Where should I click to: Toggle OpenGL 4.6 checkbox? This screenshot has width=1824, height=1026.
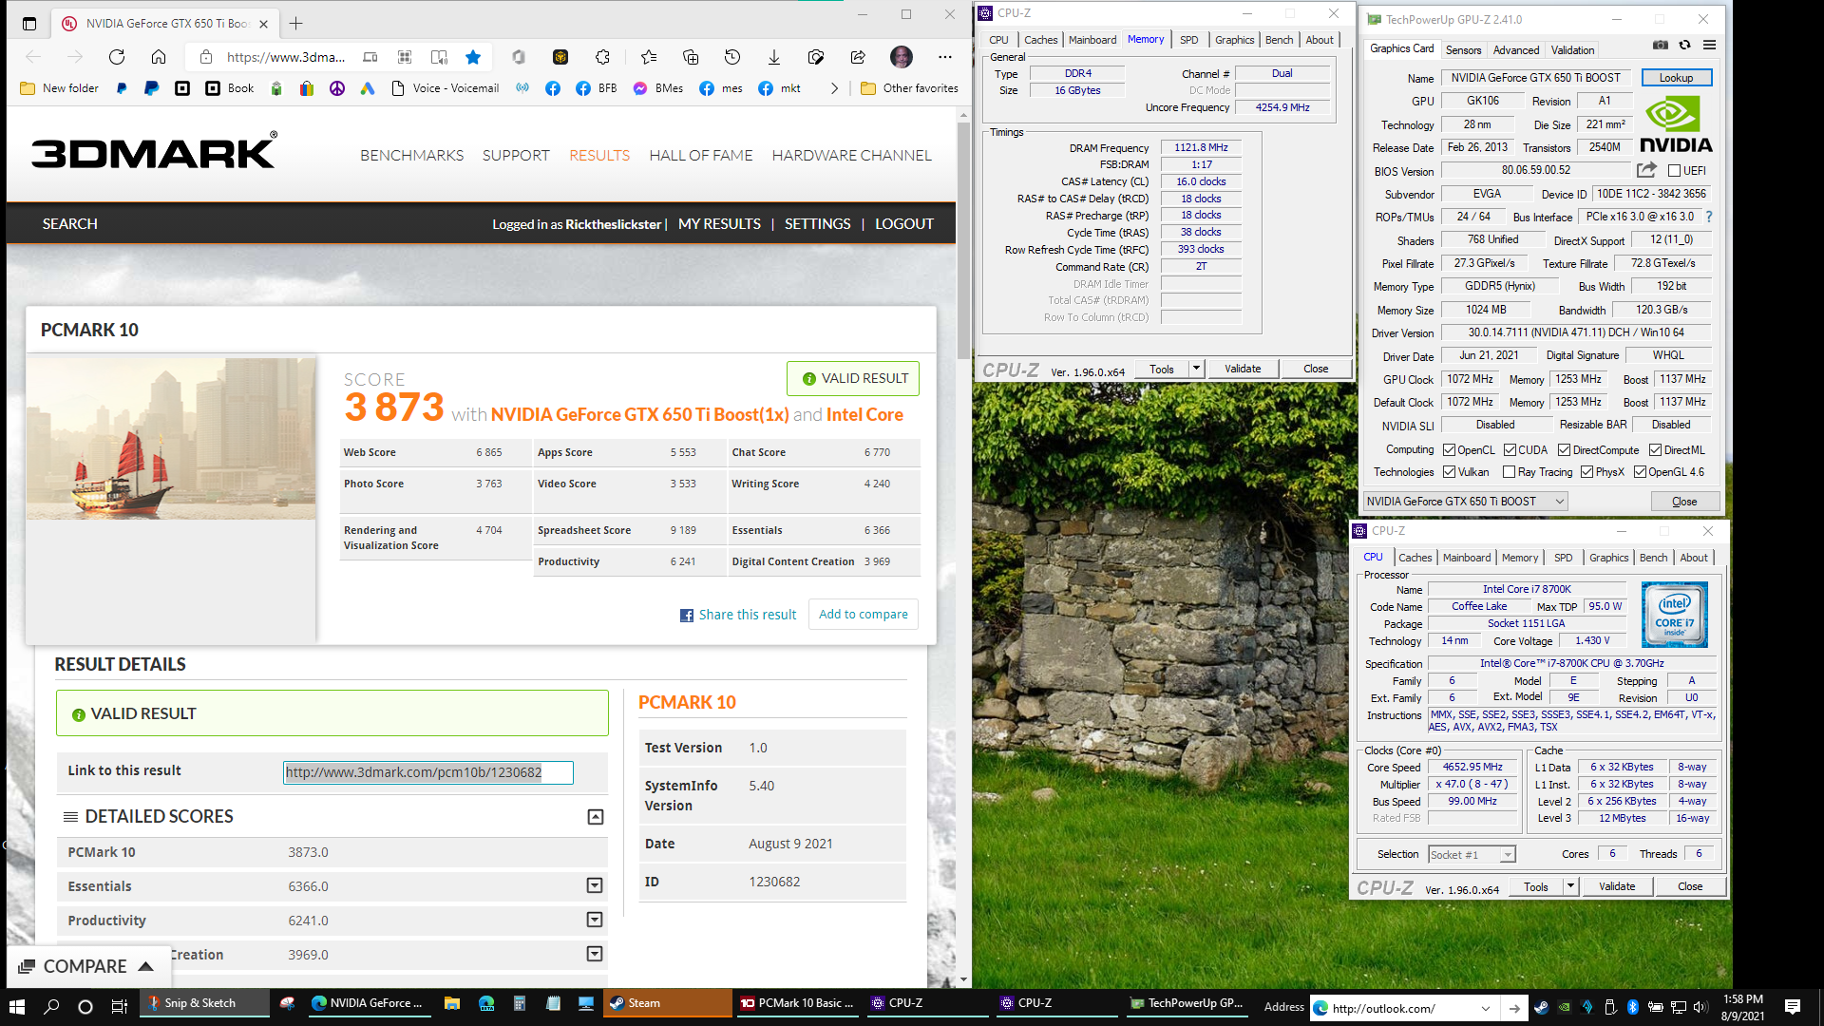(x=1640, y=472)
